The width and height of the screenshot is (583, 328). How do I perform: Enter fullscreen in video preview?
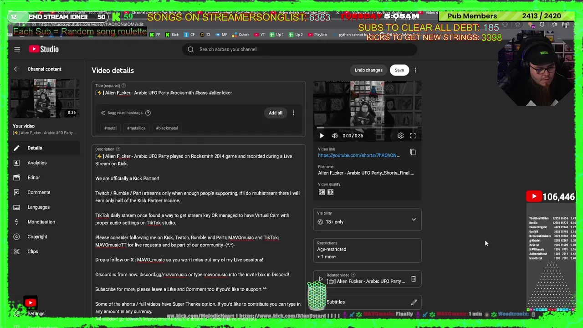coord(413,136)
